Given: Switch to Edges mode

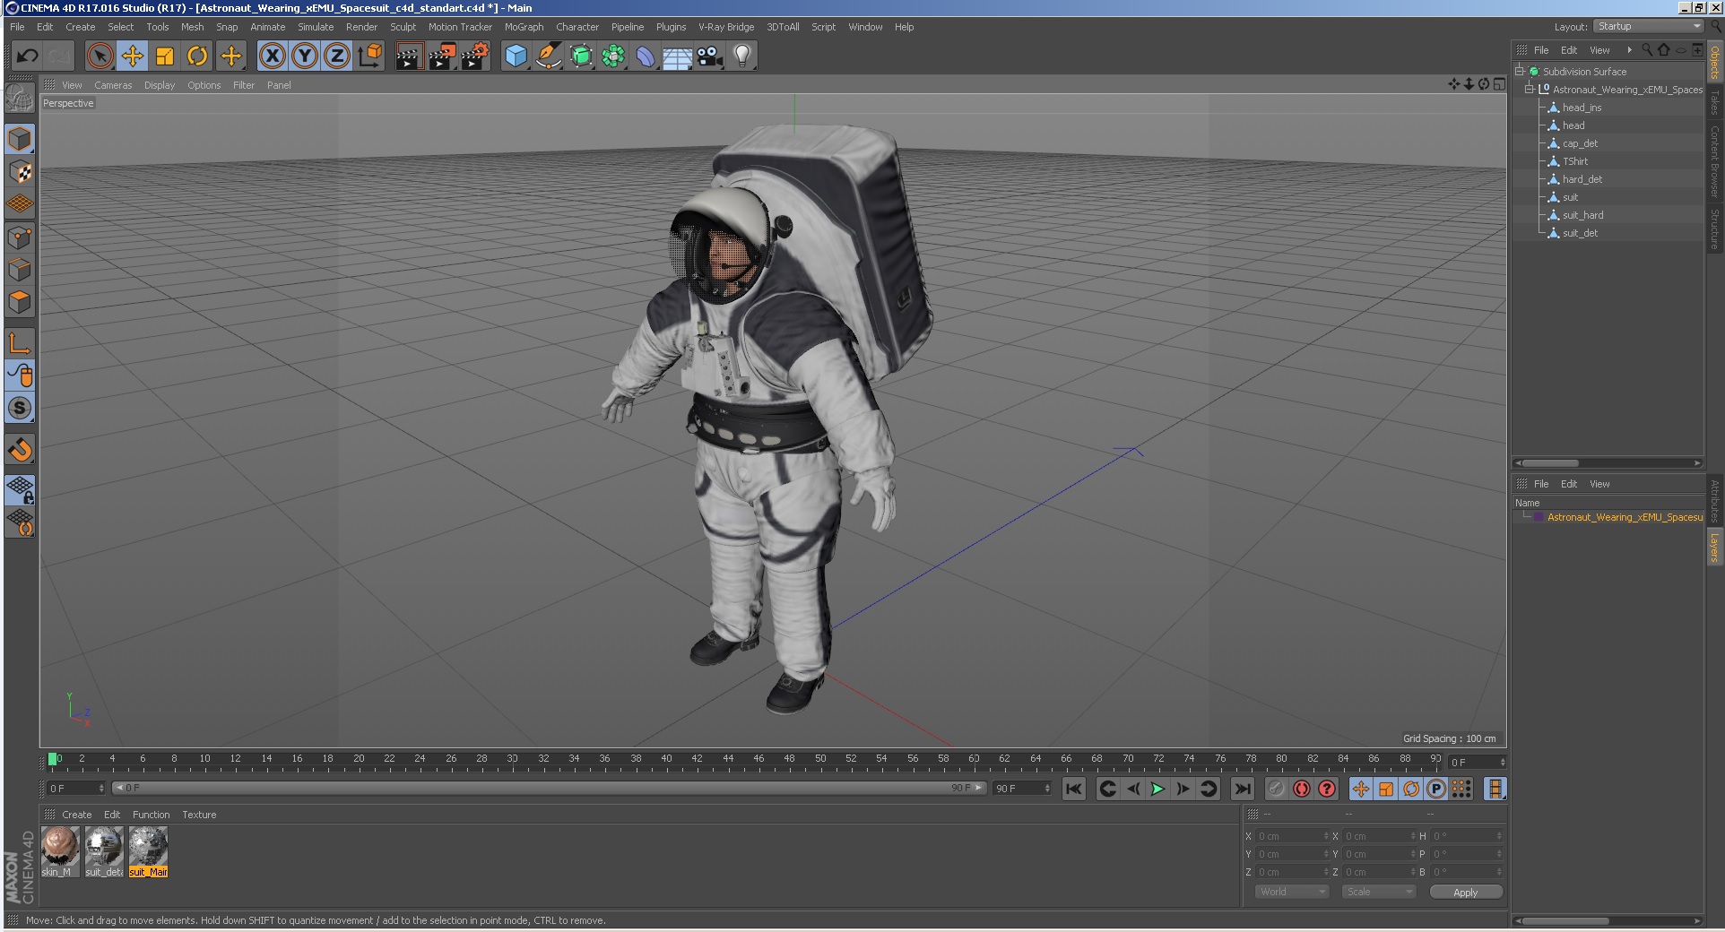Looking at the screenshot, I should click(x=20, y=270).
